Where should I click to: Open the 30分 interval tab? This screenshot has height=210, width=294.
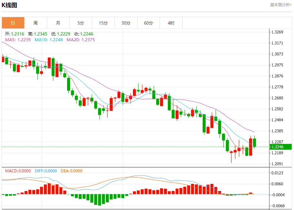click(x=126, y=23)
